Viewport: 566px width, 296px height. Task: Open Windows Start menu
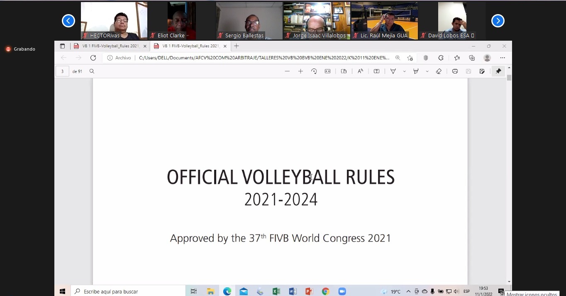pos(63,291)
